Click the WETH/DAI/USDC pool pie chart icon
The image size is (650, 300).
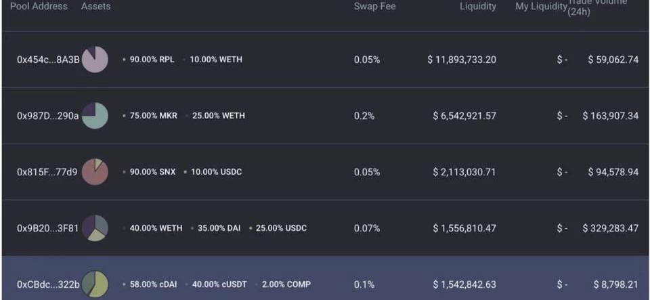click(x=95, y=228)
